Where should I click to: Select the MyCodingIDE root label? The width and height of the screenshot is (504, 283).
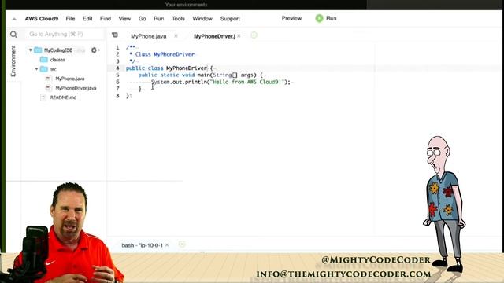(x=58, y=50)
